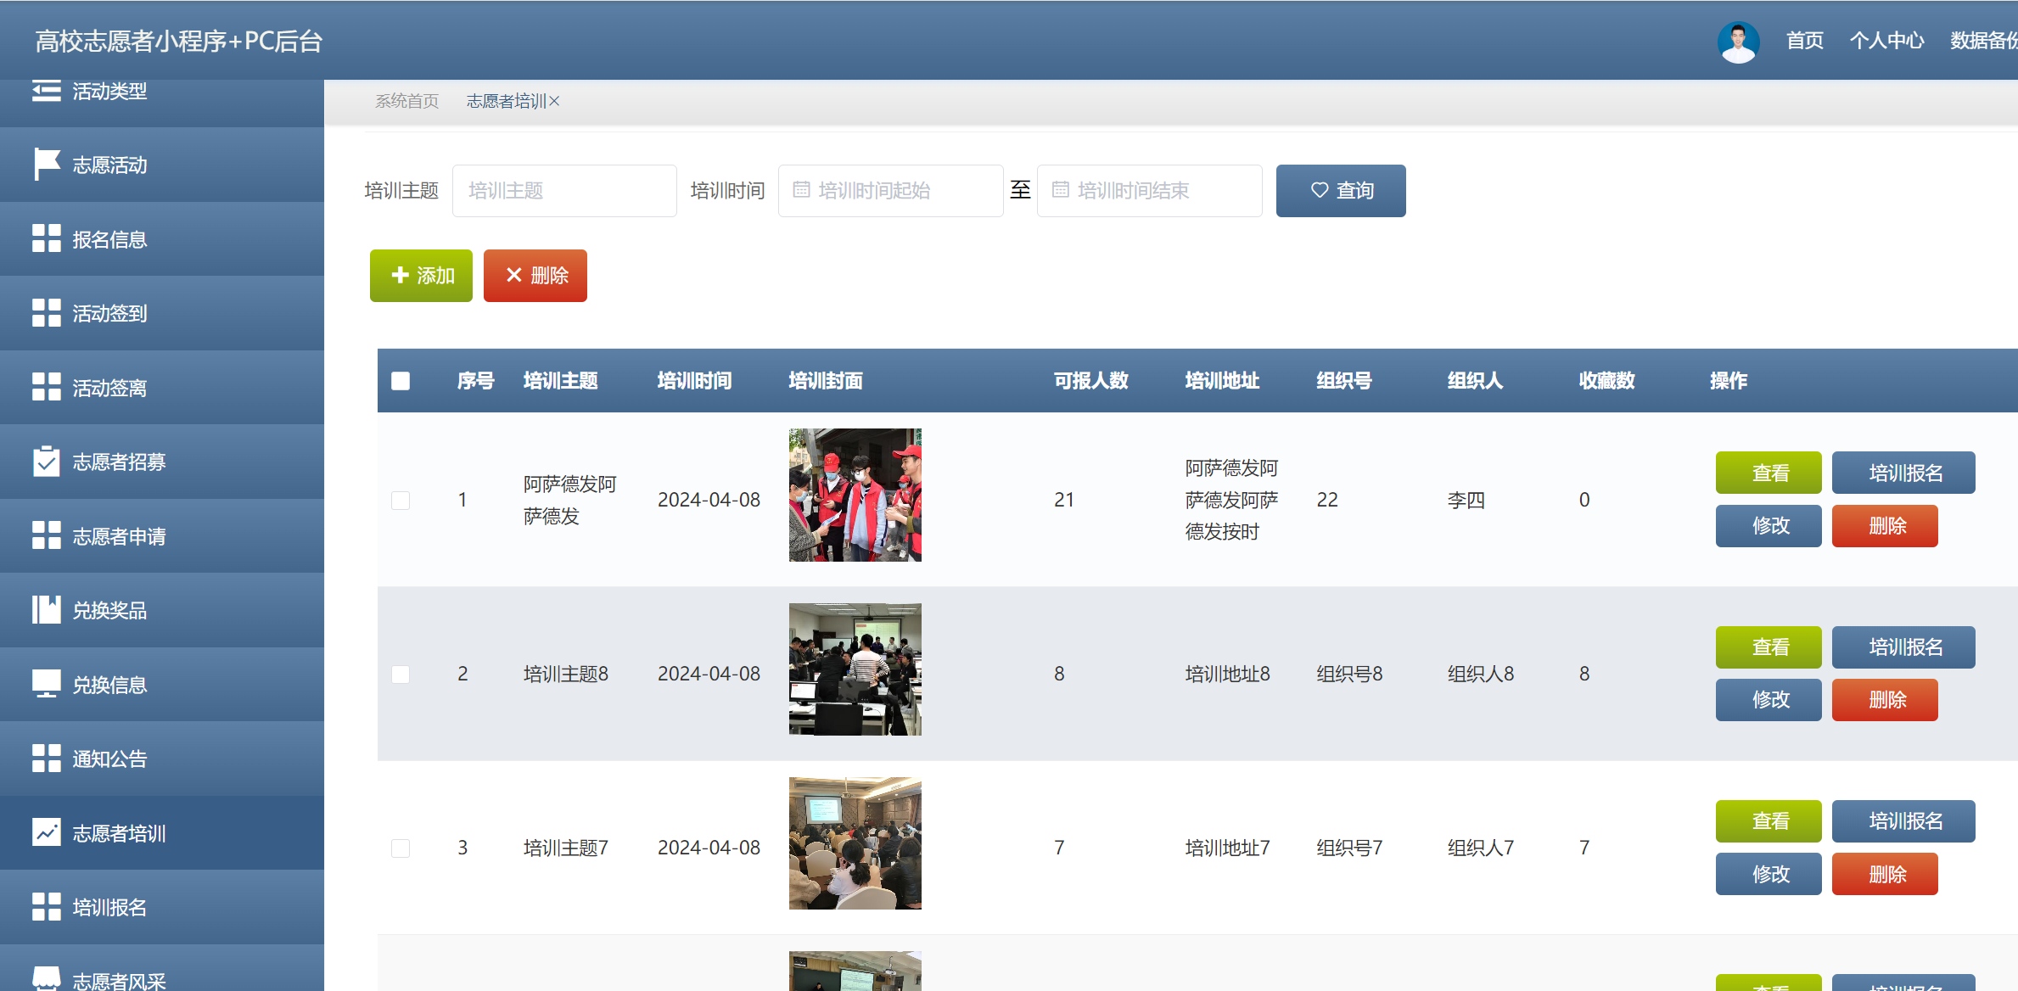The width and height of the screenshot is (2018, 991).
Task: Open 数据备份 in the top navigation
Action: click(x=1984, y=41)
